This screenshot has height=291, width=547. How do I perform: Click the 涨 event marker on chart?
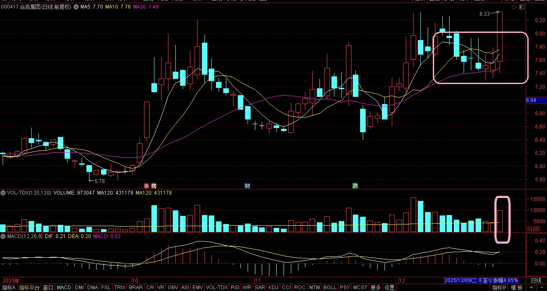point(147,186)
